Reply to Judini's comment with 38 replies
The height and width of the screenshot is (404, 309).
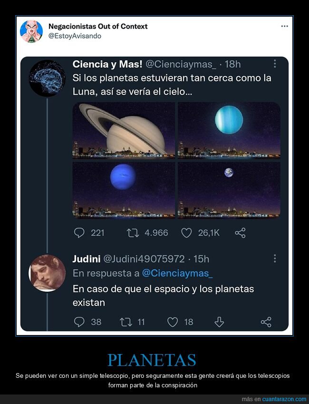click(80, 322)
